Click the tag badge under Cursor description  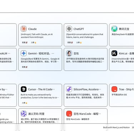[x=25, y=103]
